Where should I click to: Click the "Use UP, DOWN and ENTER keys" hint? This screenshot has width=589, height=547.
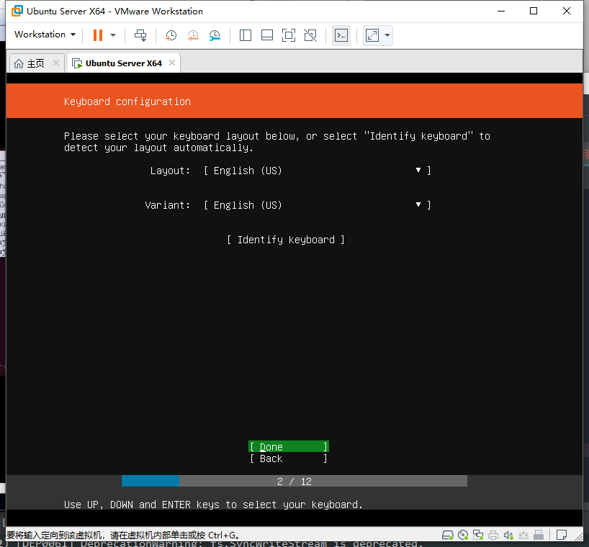tap(213, 505)
